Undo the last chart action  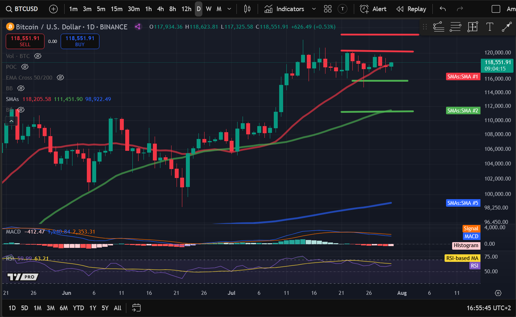pyautogui.click(x=443, y=9)
